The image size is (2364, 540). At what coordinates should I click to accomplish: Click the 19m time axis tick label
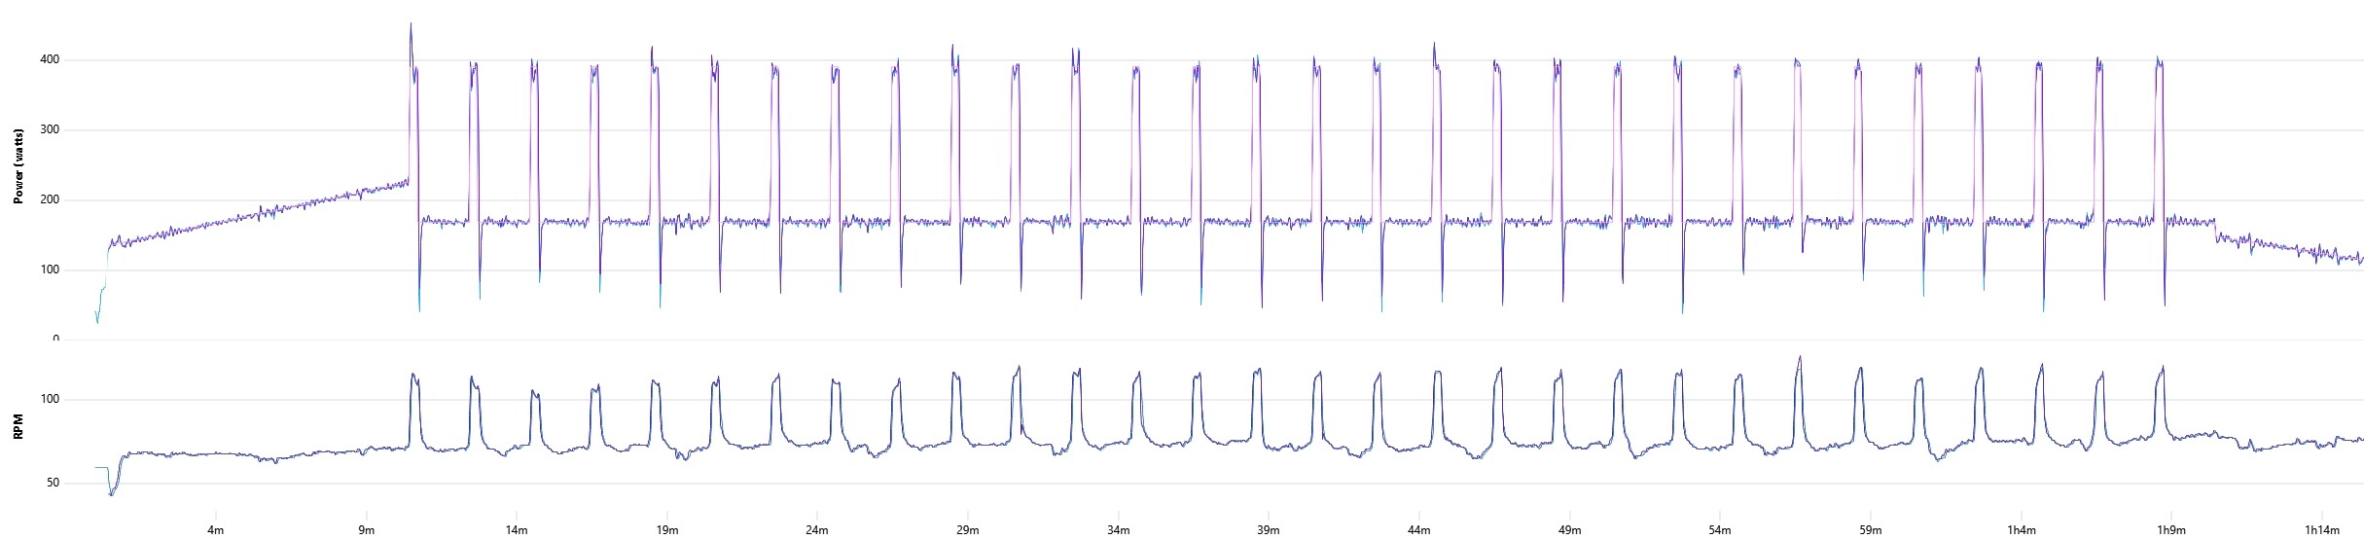[x=667, y=530]
